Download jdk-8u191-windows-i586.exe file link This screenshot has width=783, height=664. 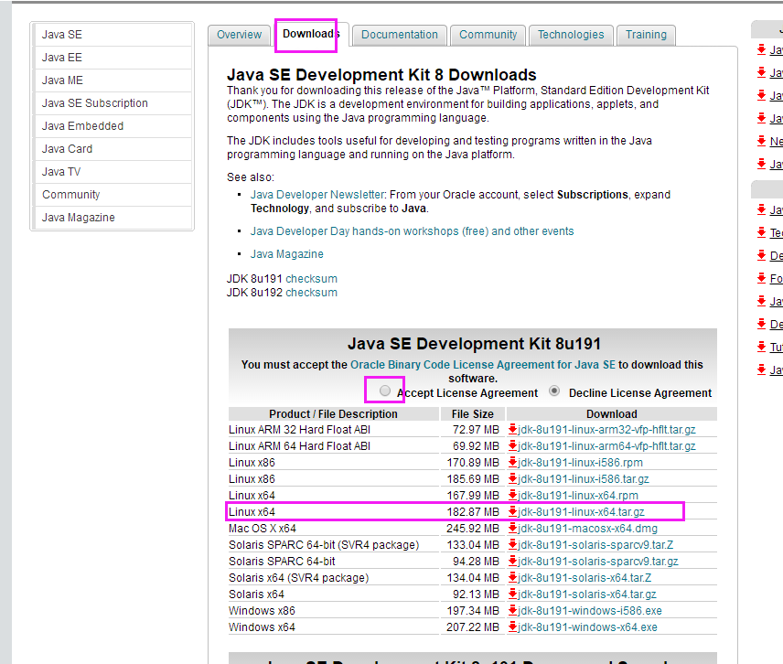click(590, 611)
